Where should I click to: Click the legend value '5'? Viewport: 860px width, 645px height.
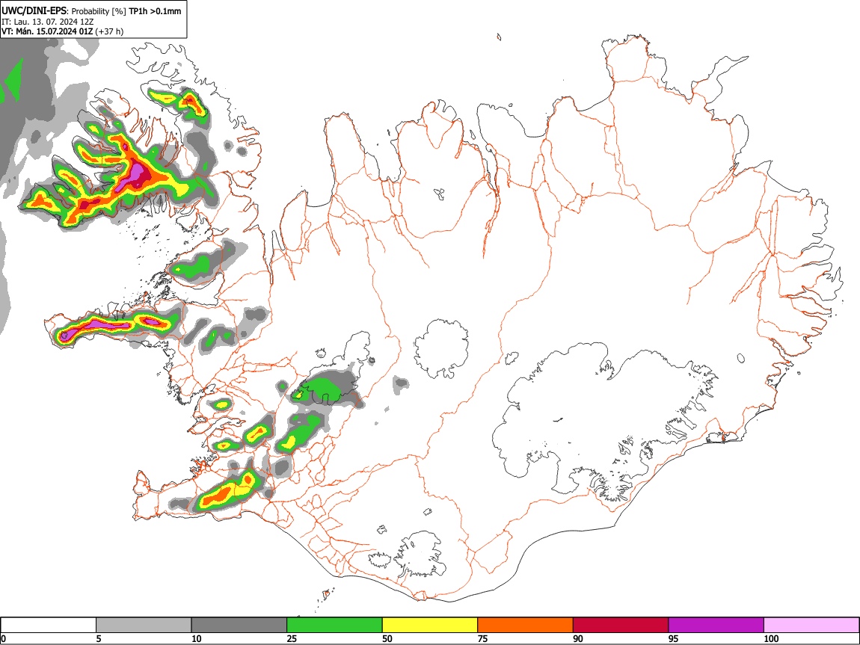click(x=99, y=638)
